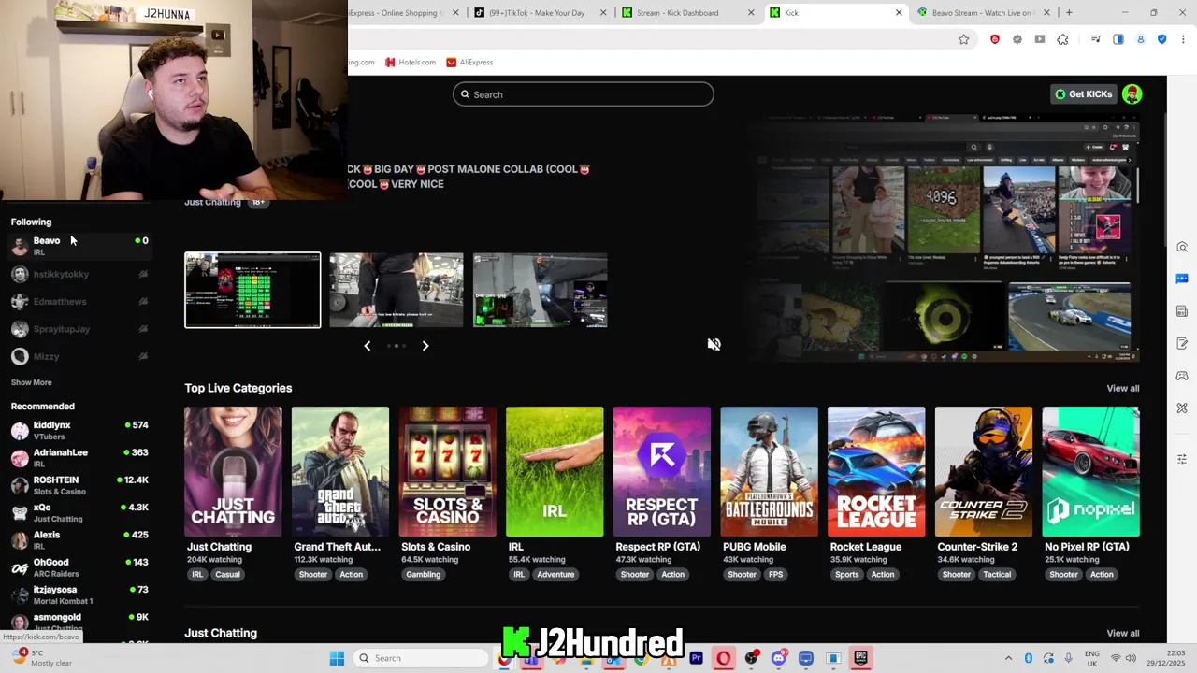1197x673 pixels.
Task: Open a new browser tab
Action: pos(1069,12)
